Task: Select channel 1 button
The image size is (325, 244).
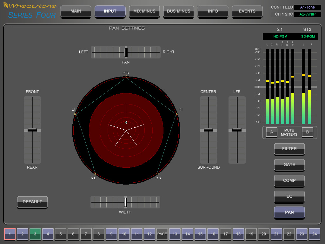Action: pos(10,234)
